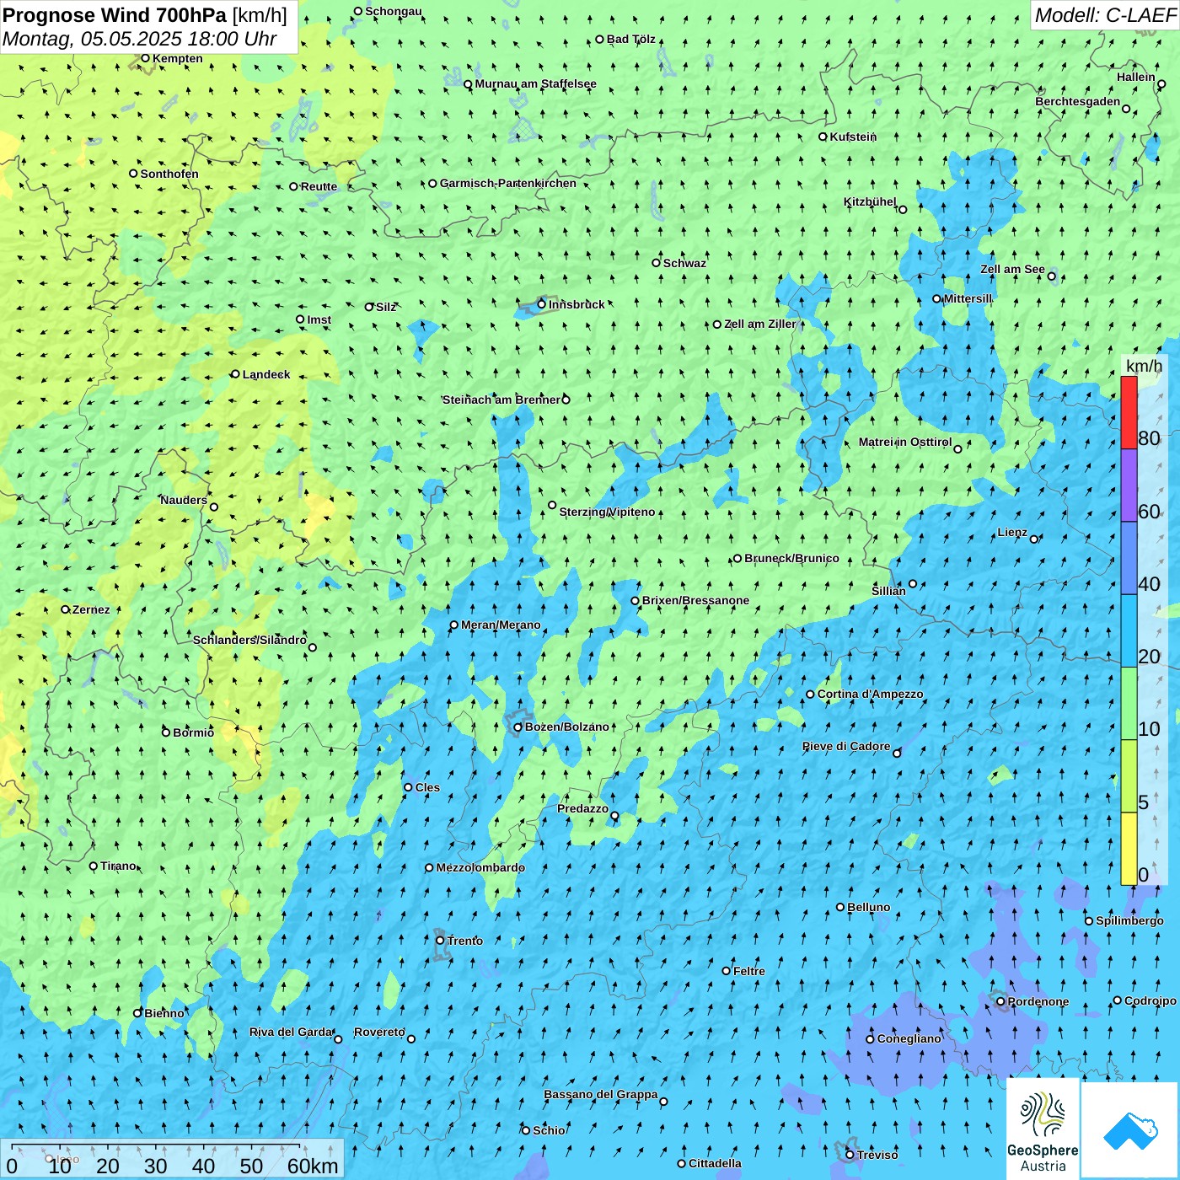Click the 'Matrei in Osttirol' label
The image size is (1180, 1180).
pyautogui.click(x=905, y=442)
